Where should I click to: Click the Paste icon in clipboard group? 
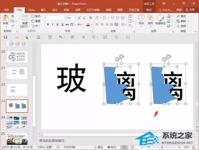click(6, 20)
